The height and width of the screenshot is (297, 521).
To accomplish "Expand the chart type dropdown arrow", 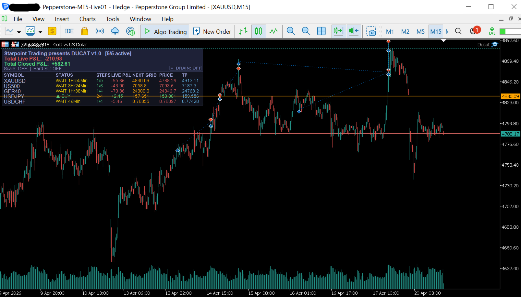I will click(19, 32).
